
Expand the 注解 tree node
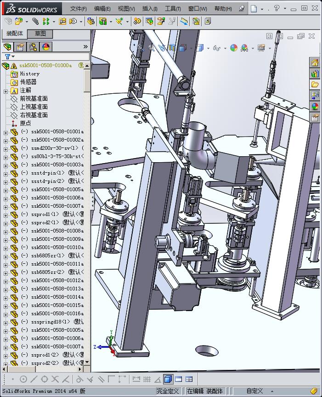6,91
